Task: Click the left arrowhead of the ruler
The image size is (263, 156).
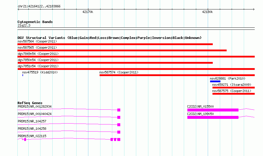Action: click(x=18, y=9)
